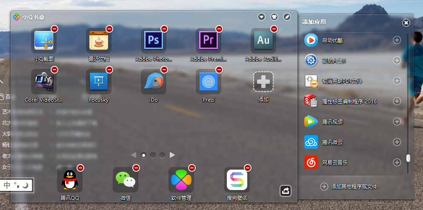Launch Adobe Premiere app icon
Viewport: 423px width, 210px height.
[x=208, y=41]
